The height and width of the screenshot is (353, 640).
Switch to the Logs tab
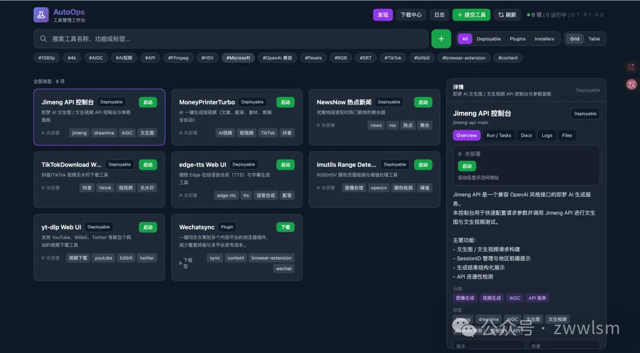coord(546,135)
